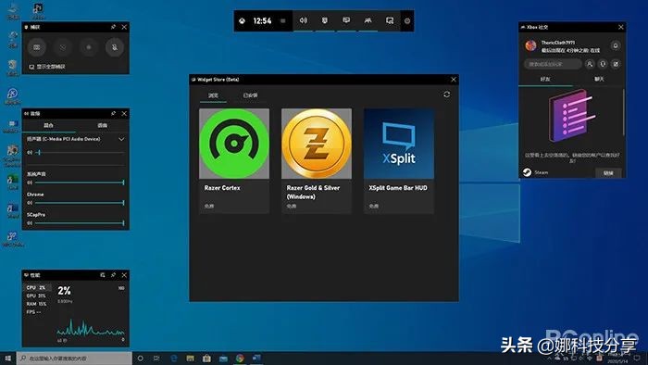This screenshot has height=365, width=648.
Task: Adjust the Chrome volume slider
Action: pos(80,203)
